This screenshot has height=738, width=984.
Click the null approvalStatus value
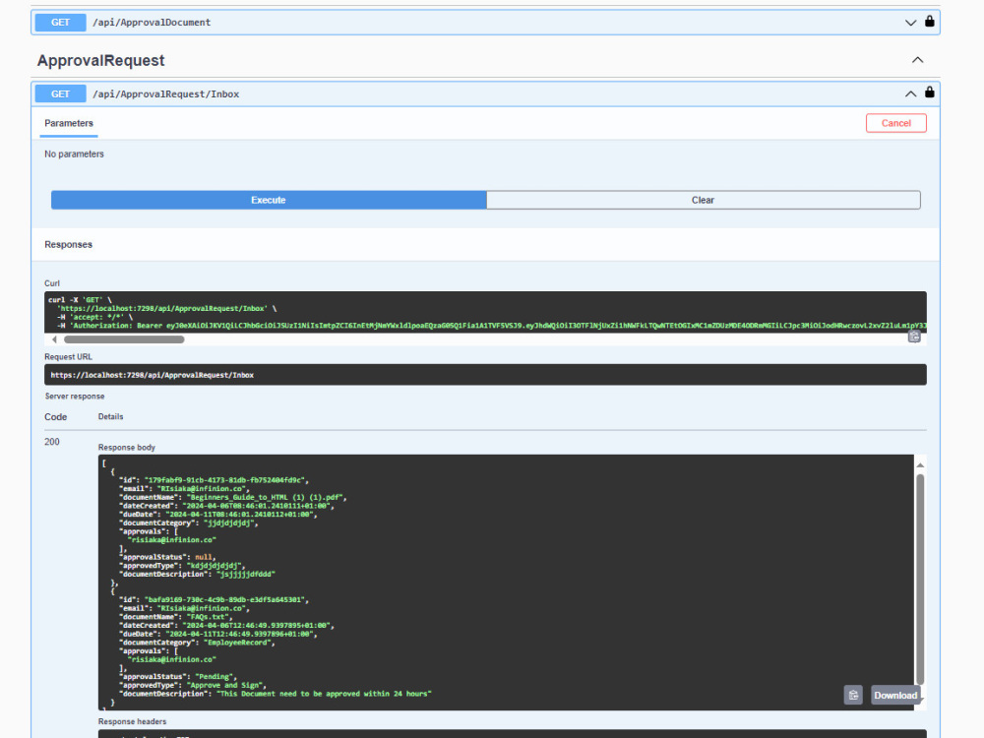pyautogui.click(x=204, y=557)
